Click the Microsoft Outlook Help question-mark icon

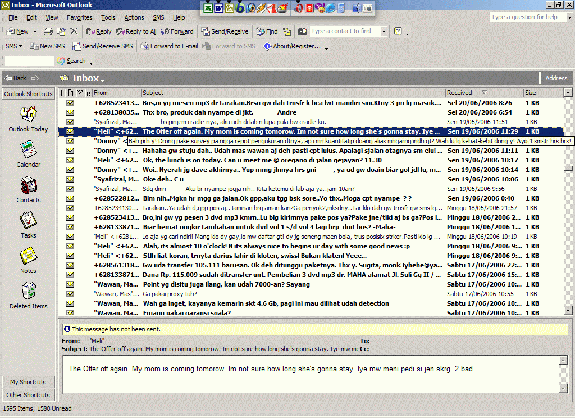[x=398, y=31]
